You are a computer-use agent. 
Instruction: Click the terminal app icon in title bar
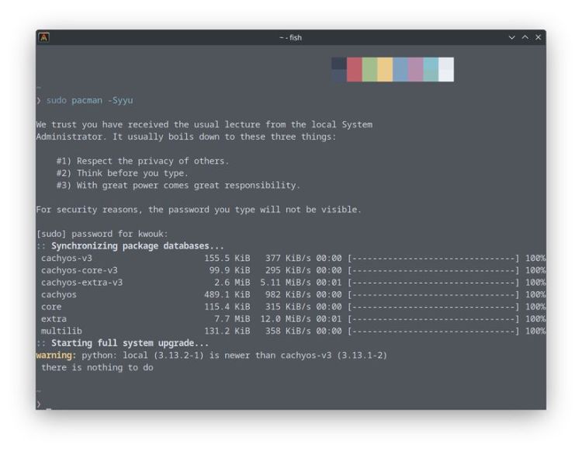point(44,37)
